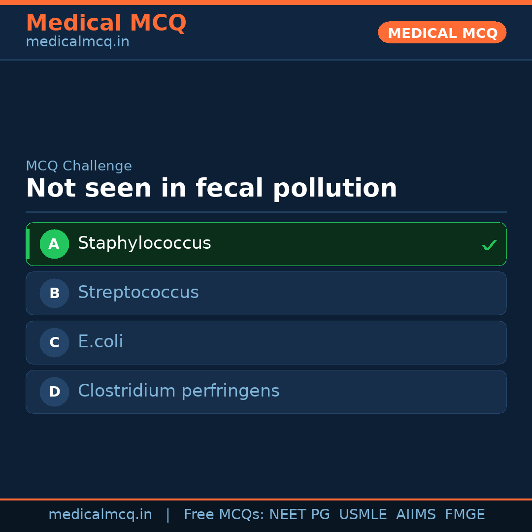532x532 pixels.
Task: Click the green checkmark on option A
Action: pyautogui.click(x=489, y=244)
